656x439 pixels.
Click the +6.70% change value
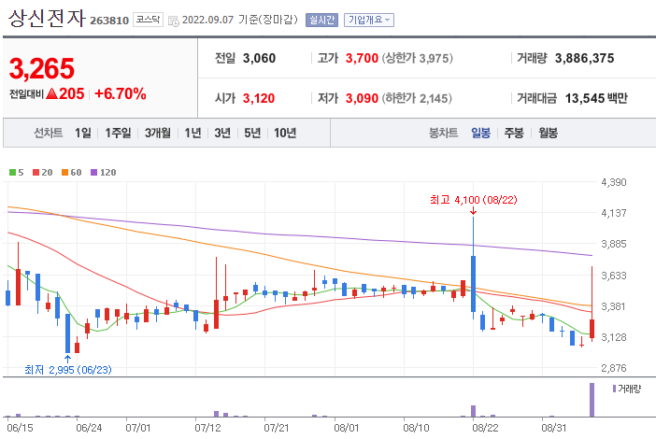click(x=121, y=93)
